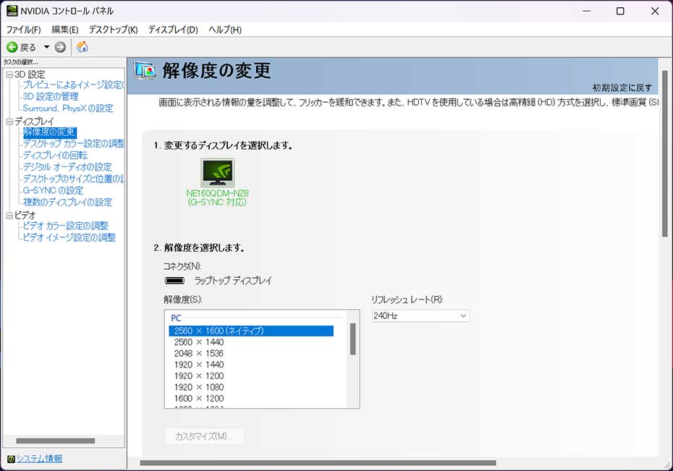The width and height of the screenshot is (673, 471).
Task: Collapse the 3D 設定 tree node
Action: [x=9, y=75]
